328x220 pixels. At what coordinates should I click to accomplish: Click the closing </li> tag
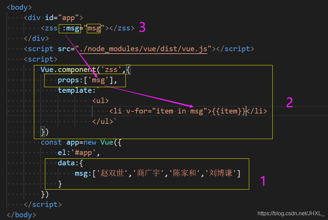[257, 111]
